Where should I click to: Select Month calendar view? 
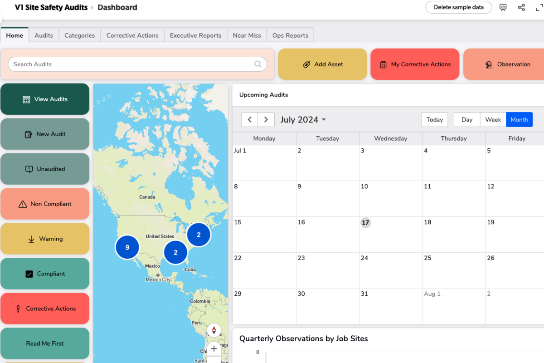[519, 120]
